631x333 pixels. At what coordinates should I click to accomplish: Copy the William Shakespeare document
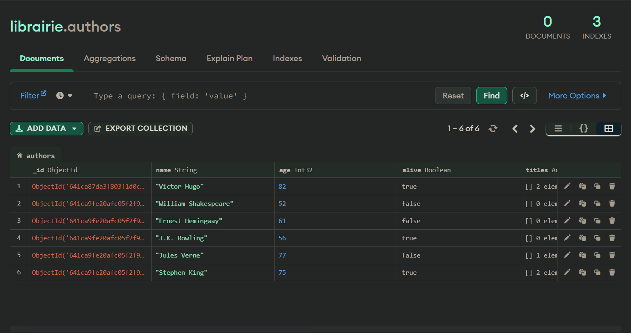[582, 203]
